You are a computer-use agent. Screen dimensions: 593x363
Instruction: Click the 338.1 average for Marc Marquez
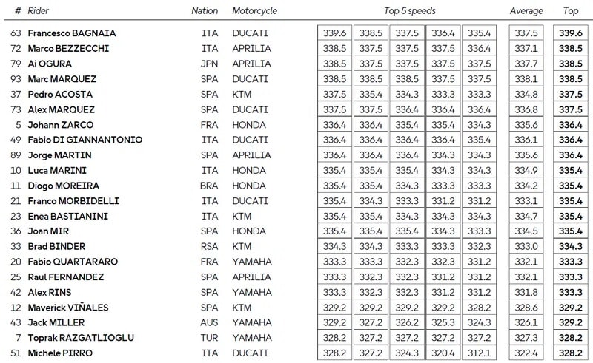click(526, 79)
